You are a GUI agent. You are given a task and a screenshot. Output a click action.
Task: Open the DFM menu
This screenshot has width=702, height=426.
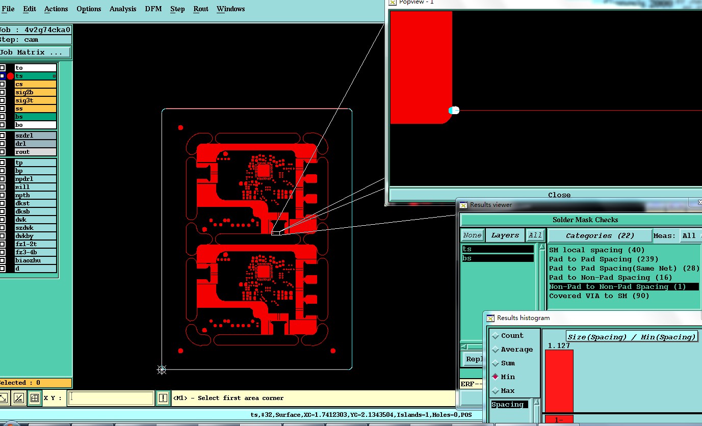click(x=153, y=9)
